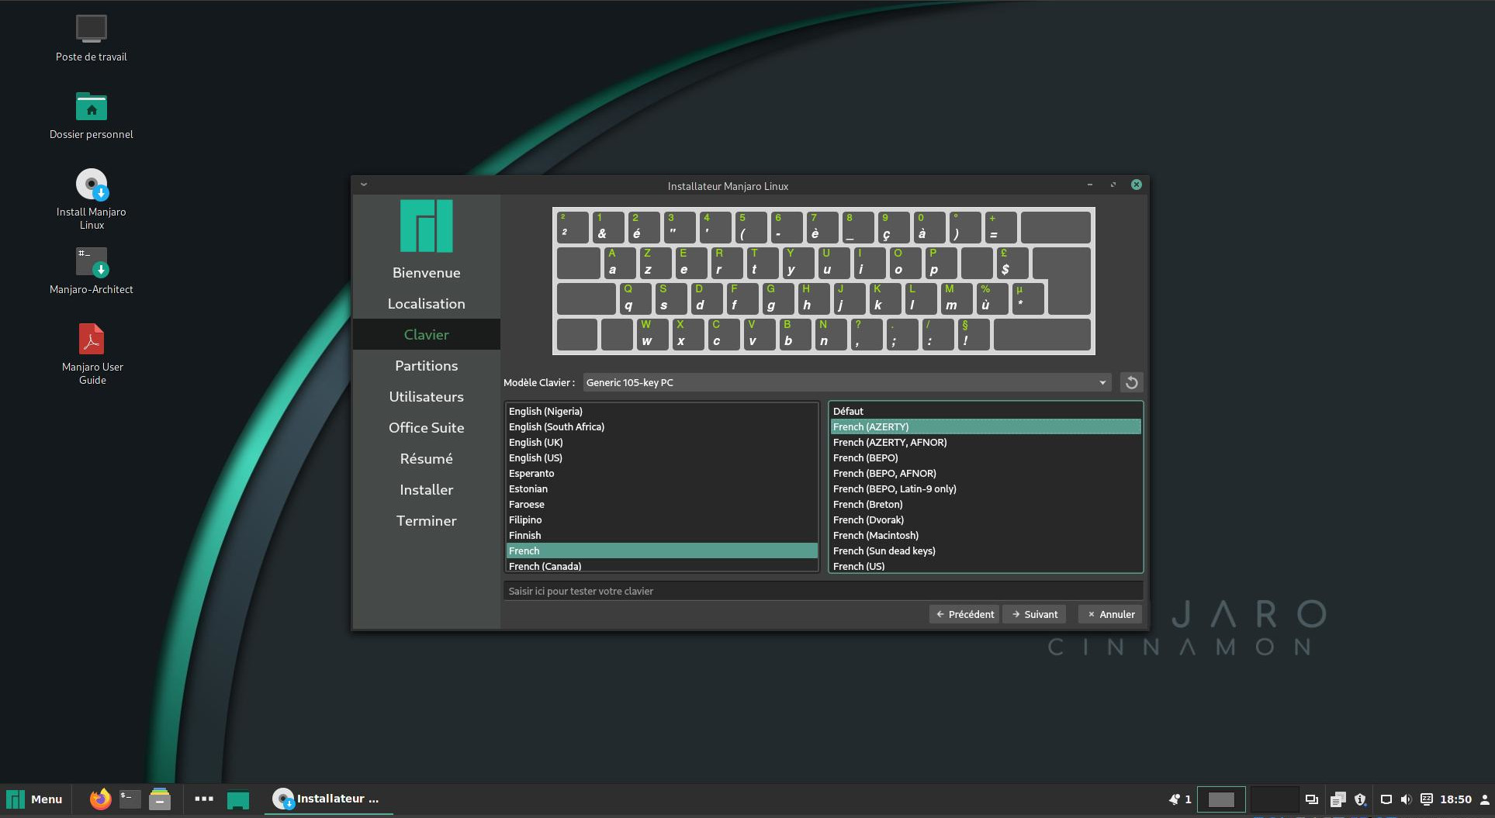Viewport: 1495px width, 818px height.
Task: Choose the French (BEPO) variant
Action: (x=986, y=457)
